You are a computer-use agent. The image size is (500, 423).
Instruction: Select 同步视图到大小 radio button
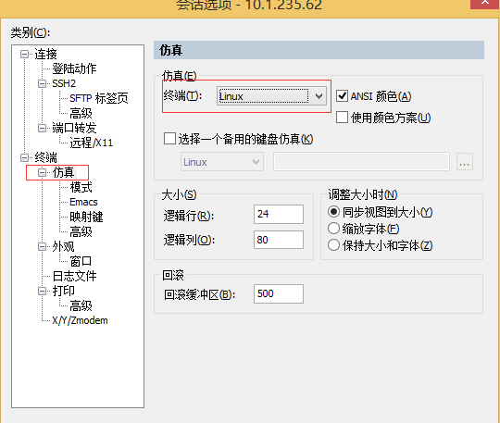click(x=333, y=212)
